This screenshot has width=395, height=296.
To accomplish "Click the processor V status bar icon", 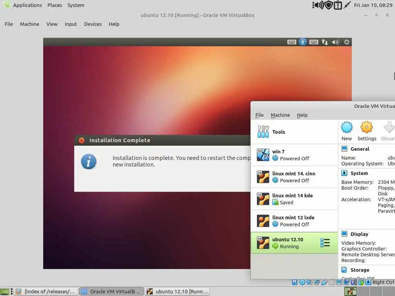I will (353, 282).
